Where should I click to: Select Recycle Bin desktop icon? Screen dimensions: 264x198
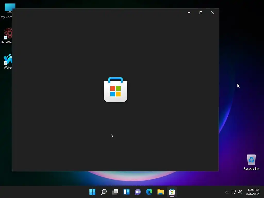coord(251,162)
